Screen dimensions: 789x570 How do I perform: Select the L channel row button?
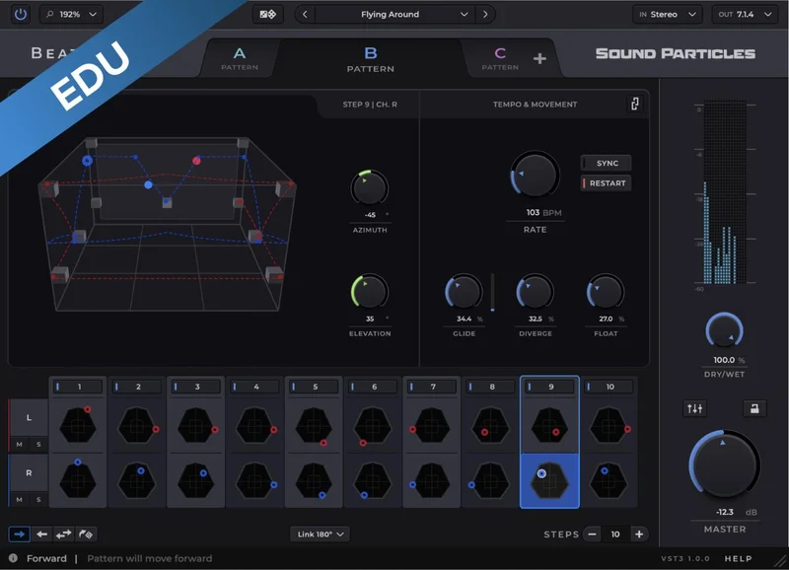pos(29,417)
